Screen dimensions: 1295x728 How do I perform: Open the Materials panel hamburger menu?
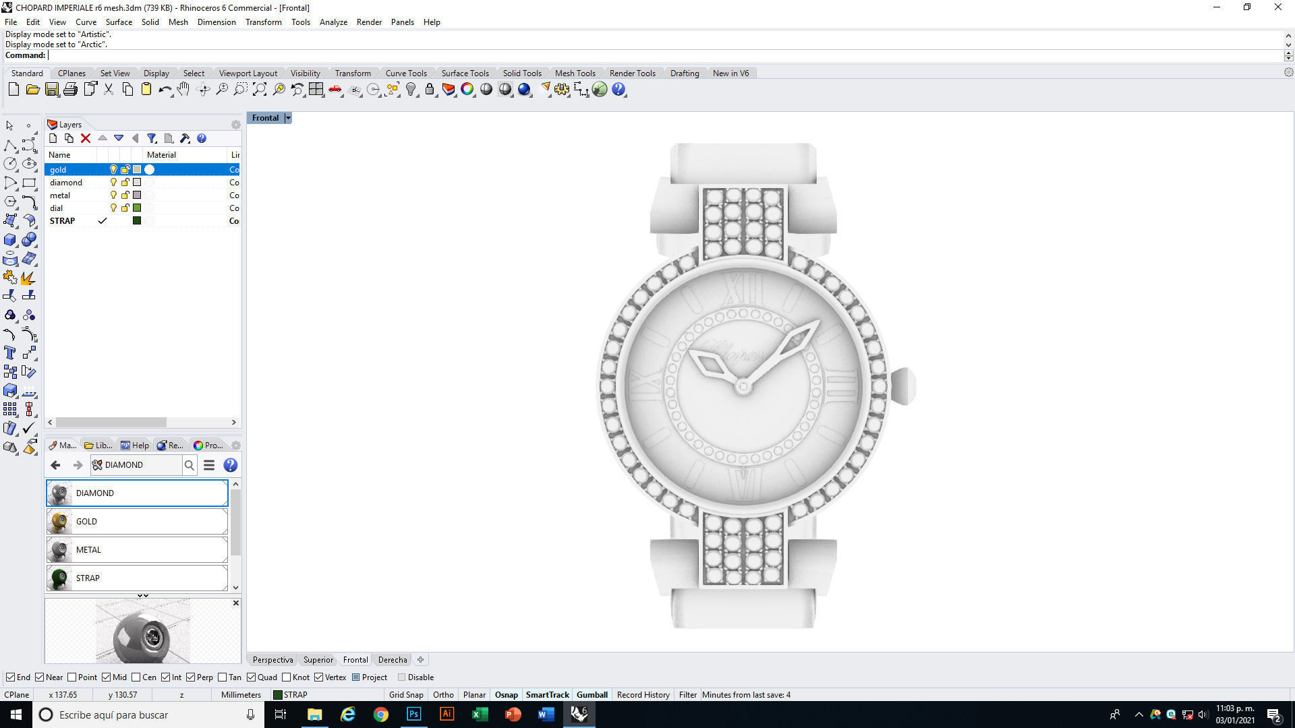pos(209,465)
